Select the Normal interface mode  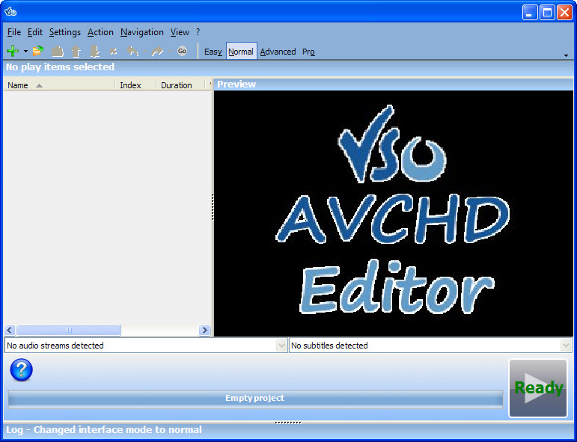[x=241, y=51]
